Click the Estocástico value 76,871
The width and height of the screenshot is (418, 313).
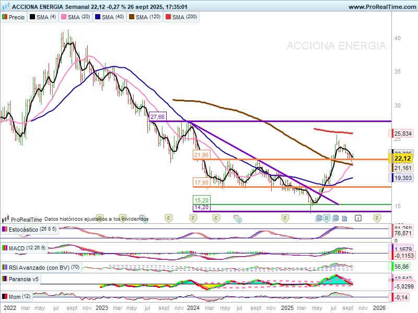coord(402,233)
